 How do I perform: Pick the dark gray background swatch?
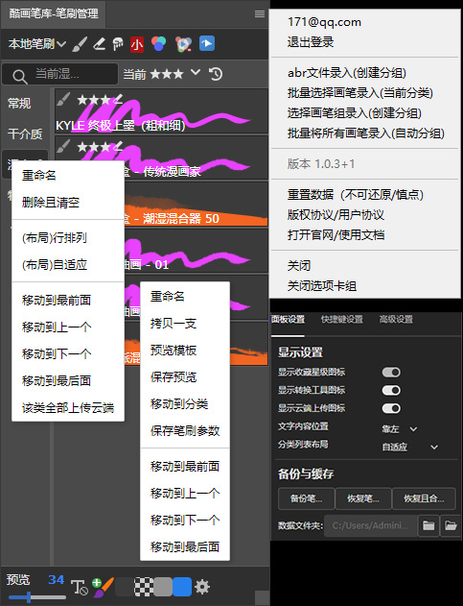[124, 587]
